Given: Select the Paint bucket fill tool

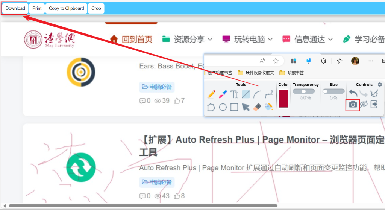Looking at the screenshot, I should coord(268,107).
